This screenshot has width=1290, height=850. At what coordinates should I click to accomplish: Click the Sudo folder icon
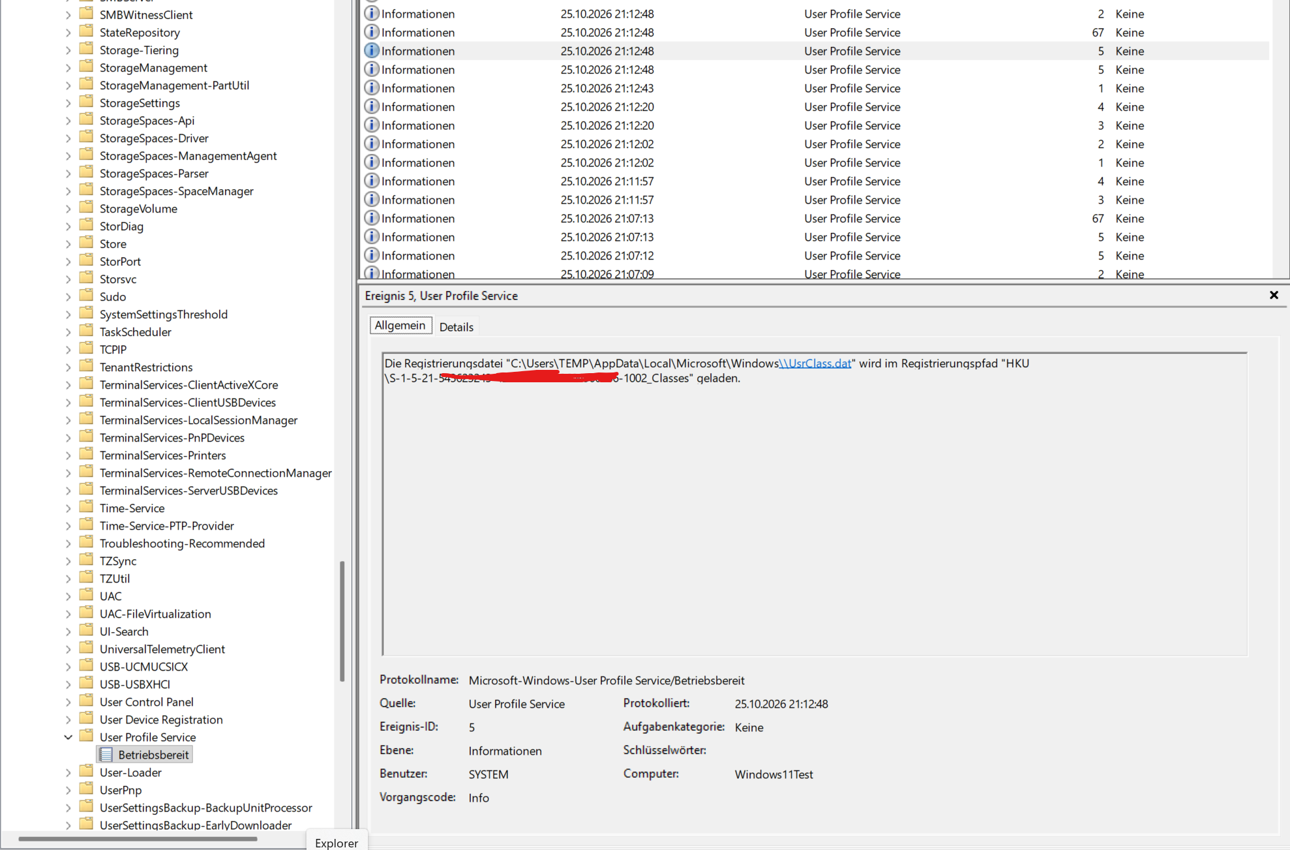(86, 296)
